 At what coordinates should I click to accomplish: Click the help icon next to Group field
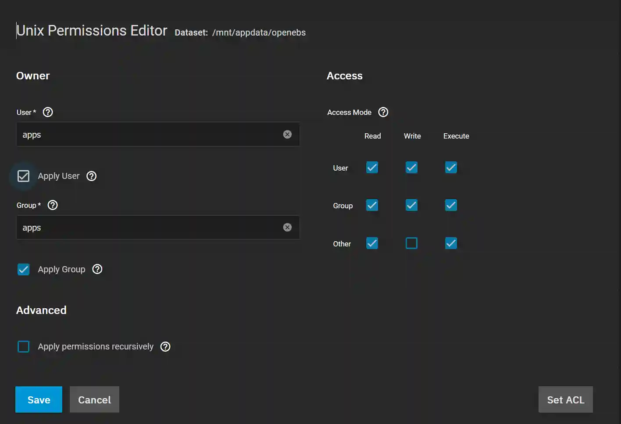[52, 205]
